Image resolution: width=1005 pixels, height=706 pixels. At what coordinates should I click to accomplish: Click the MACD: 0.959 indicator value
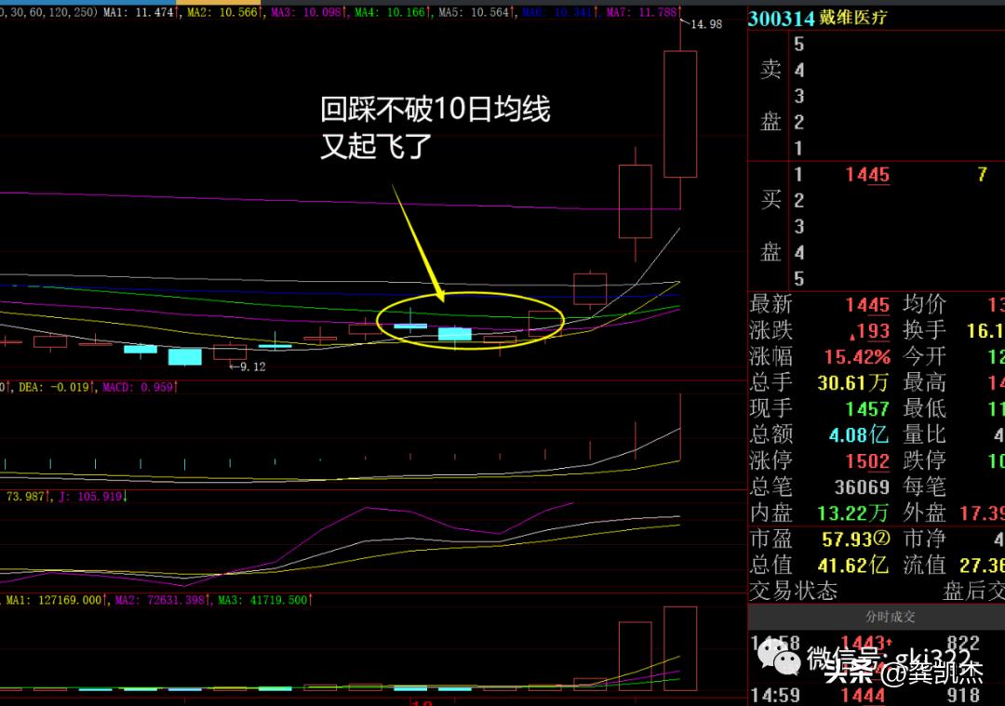[137, 387]
